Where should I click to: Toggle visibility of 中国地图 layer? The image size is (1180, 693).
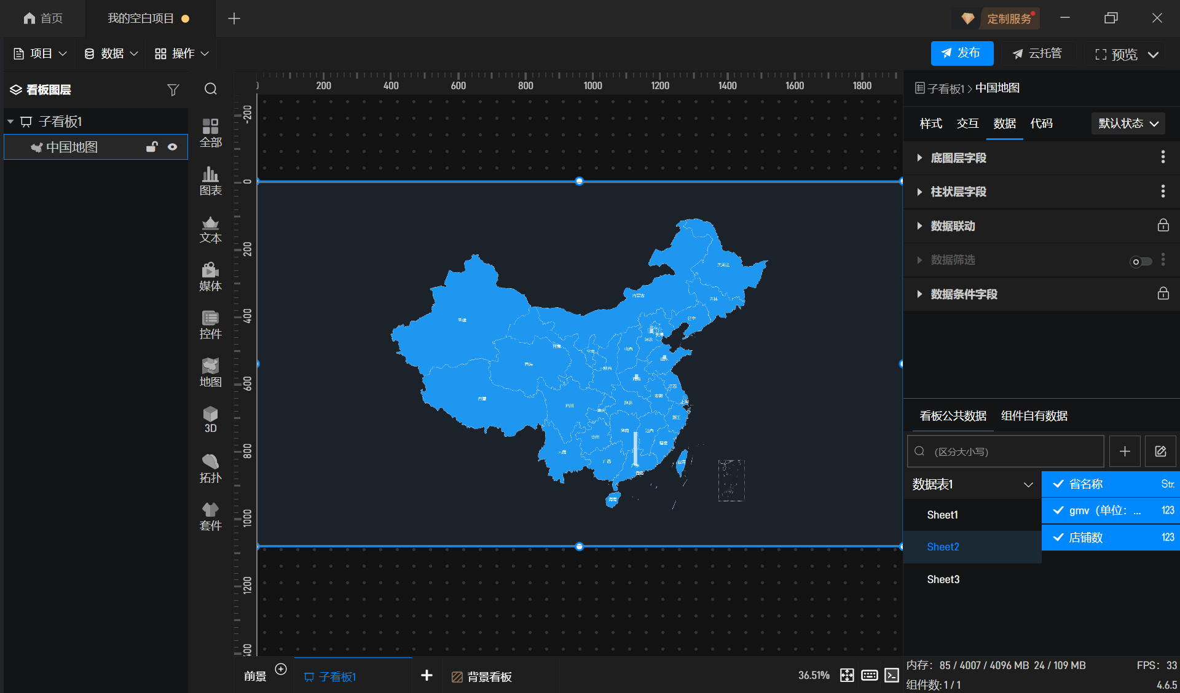pos(173,147)
